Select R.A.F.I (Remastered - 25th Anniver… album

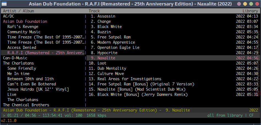coord(43,53)
